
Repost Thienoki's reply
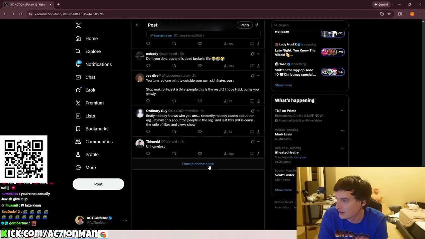(174, 154)
